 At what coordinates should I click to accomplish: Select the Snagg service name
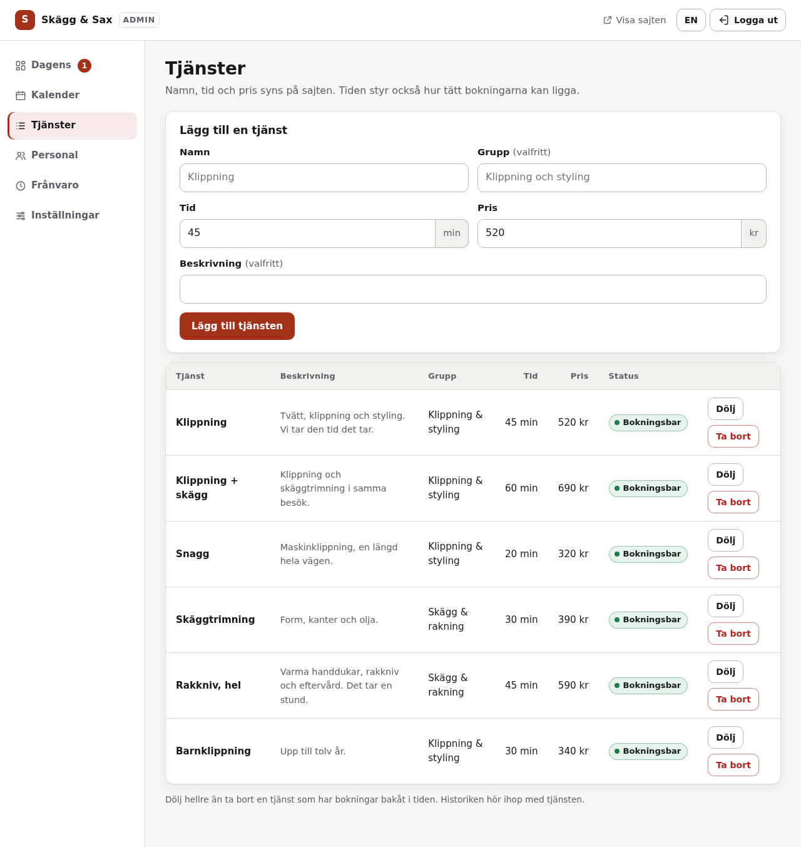point(193,554)
